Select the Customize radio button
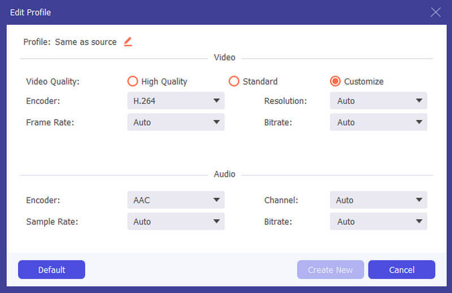Screen dimensions: 452x293 [x=335, y=81]
